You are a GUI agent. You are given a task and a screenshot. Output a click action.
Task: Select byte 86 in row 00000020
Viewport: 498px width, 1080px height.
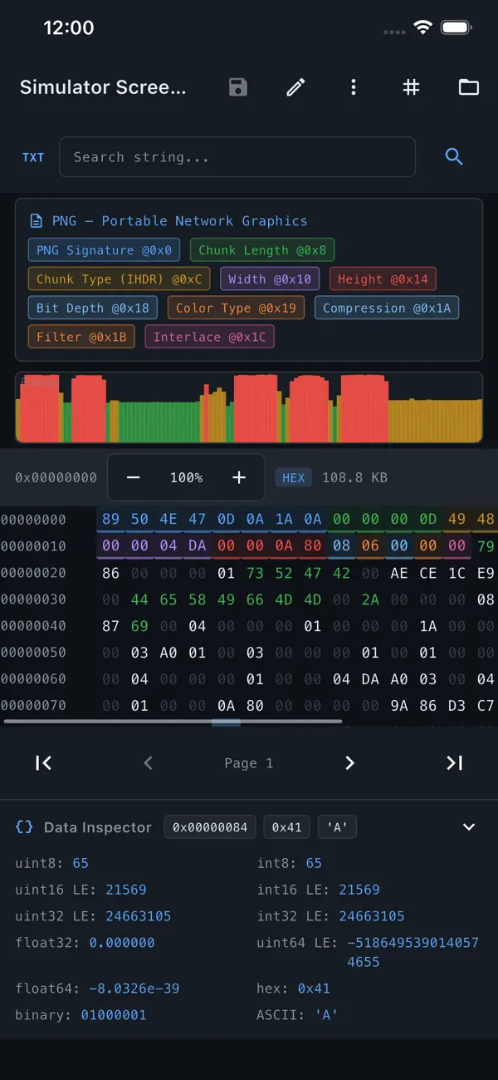click(110, 573)
